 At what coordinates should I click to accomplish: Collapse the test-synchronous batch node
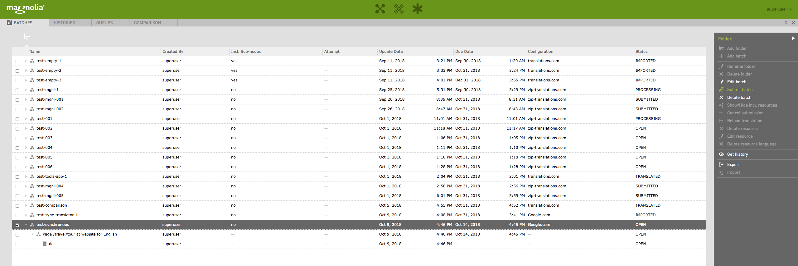pos(26,225)
